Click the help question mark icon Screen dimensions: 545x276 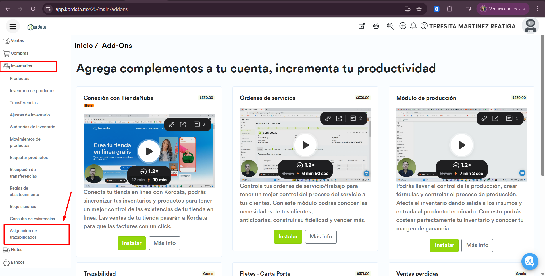pyautogui.click(x=424, y=26)
